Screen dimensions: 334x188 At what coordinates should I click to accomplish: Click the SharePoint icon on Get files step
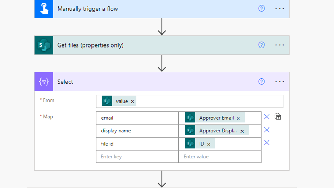click(x=44, y=45)
